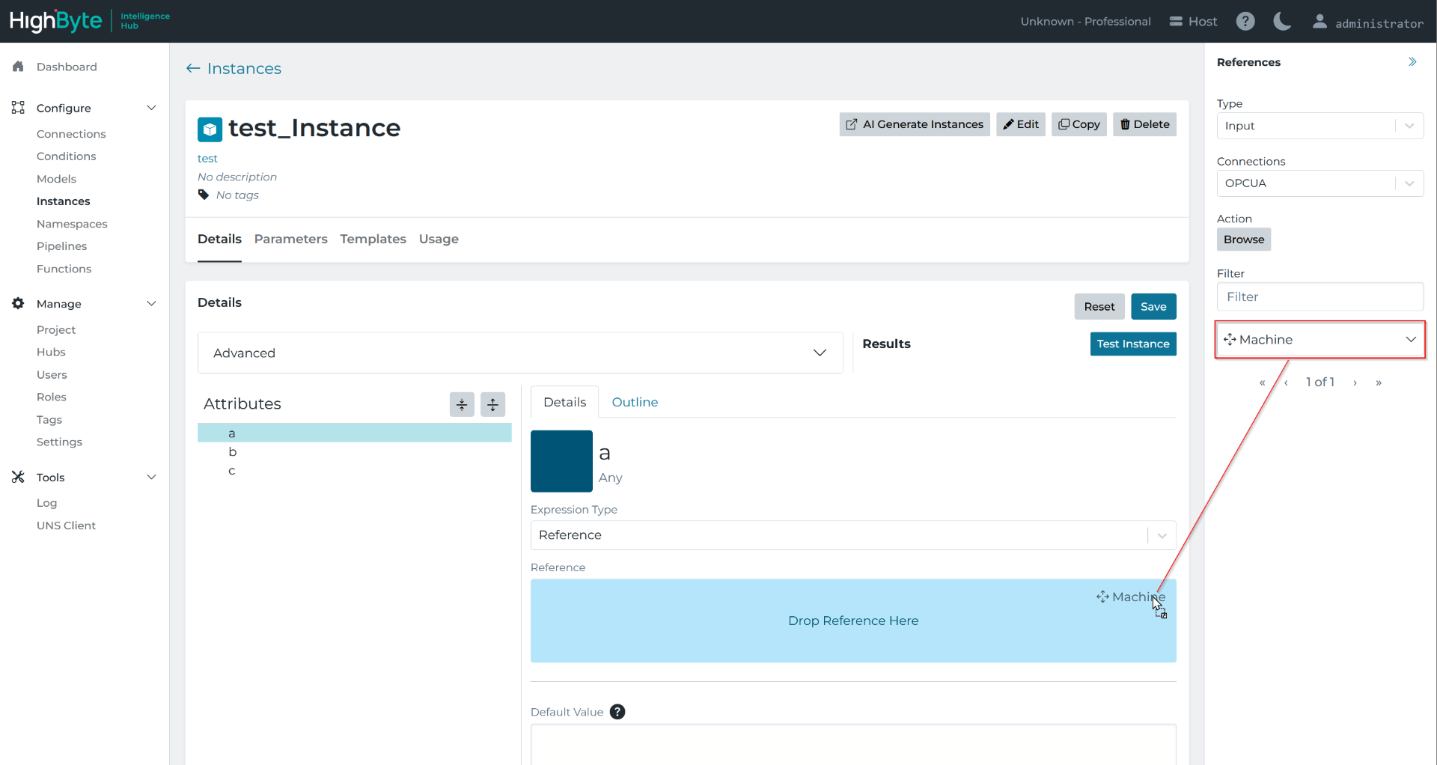This screenshot has width=1437, height=765.
Task: Collapse the Configure sidebar section
Action: point(151,108)
